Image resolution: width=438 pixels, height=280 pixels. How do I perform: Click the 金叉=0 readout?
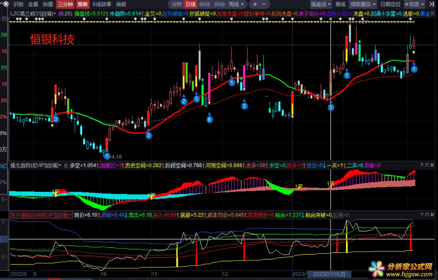pyautogui.click(x=153, y=14)
